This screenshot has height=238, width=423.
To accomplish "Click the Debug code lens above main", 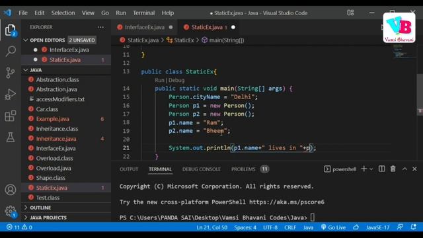I will click(176, 80).
